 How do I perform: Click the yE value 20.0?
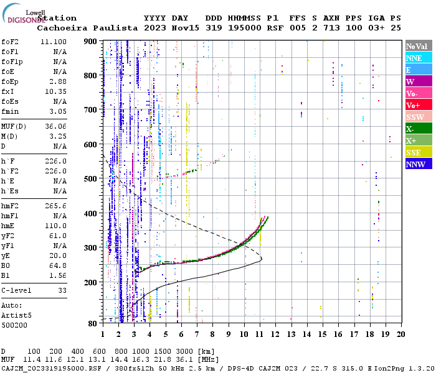pos(58,256)
